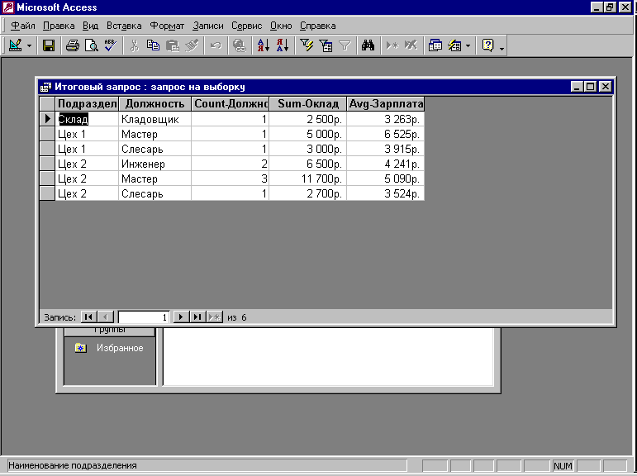Open the Формат menu

(167, 26)
